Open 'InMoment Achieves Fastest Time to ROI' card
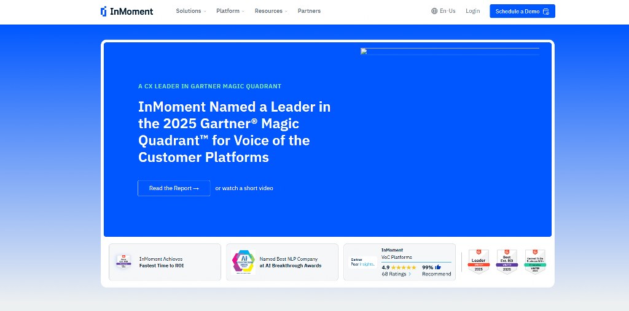 [165, 262]
